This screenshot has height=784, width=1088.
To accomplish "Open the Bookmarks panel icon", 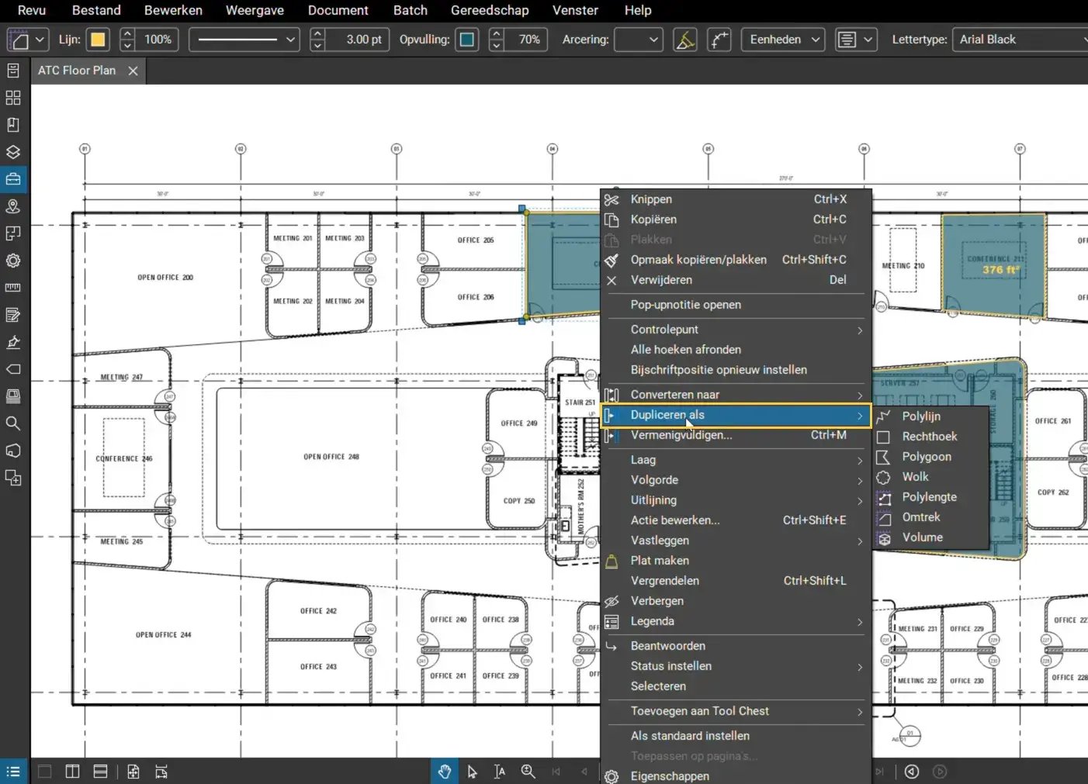I will 13,125.
